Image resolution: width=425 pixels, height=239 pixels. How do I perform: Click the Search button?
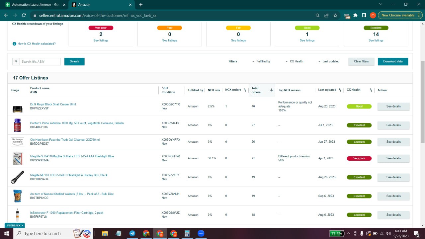pyautogui.click(x=74, y=61)
